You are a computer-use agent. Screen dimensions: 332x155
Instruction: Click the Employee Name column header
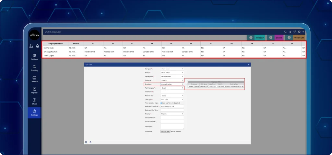click(55, 44)
